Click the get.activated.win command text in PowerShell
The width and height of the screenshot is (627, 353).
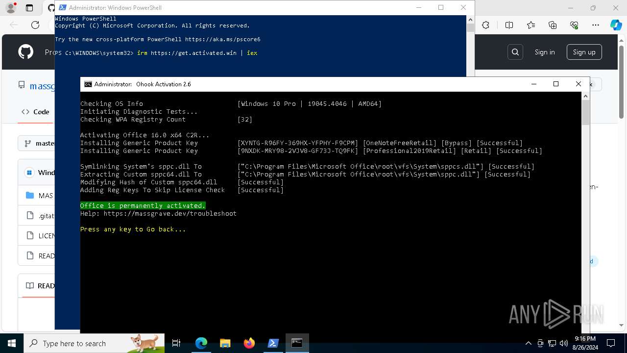tap(197, 53)
